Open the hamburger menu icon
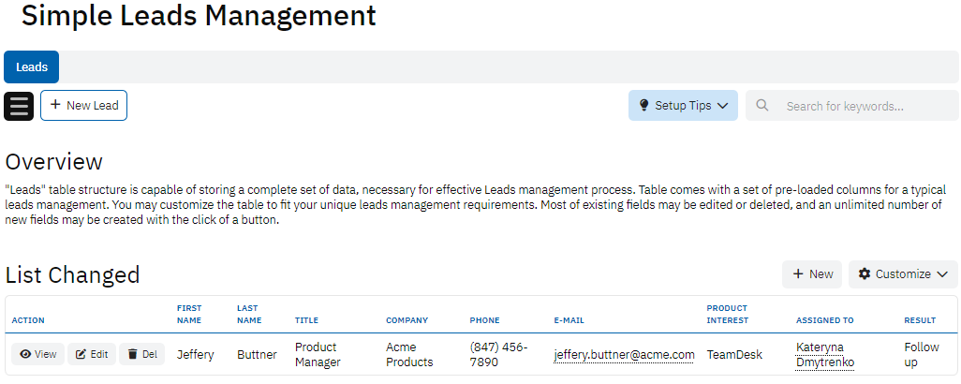The image size is (961, 384). pos(19,106)
